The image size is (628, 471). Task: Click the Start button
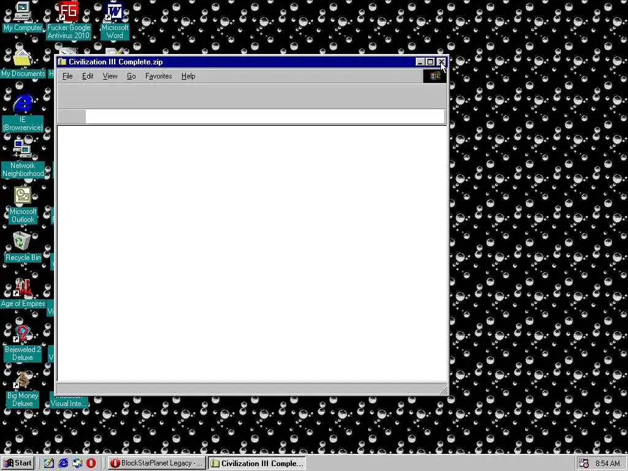[18, 463]
